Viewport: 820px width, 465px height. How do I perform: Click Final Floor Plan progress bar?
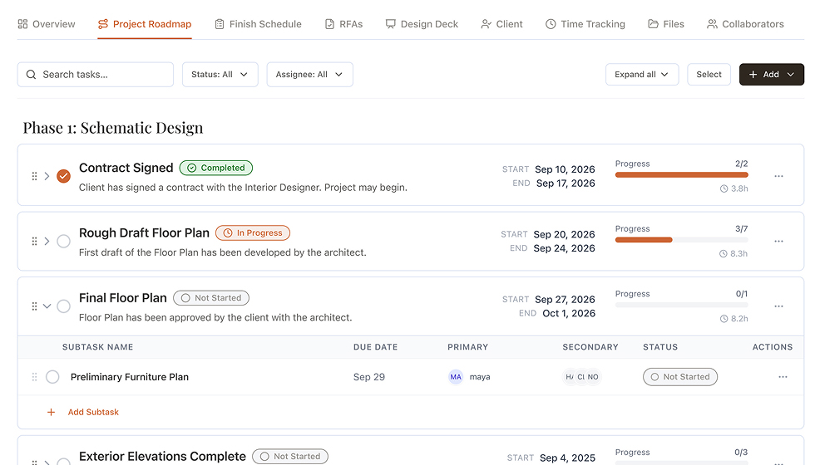tap(681, 305)
